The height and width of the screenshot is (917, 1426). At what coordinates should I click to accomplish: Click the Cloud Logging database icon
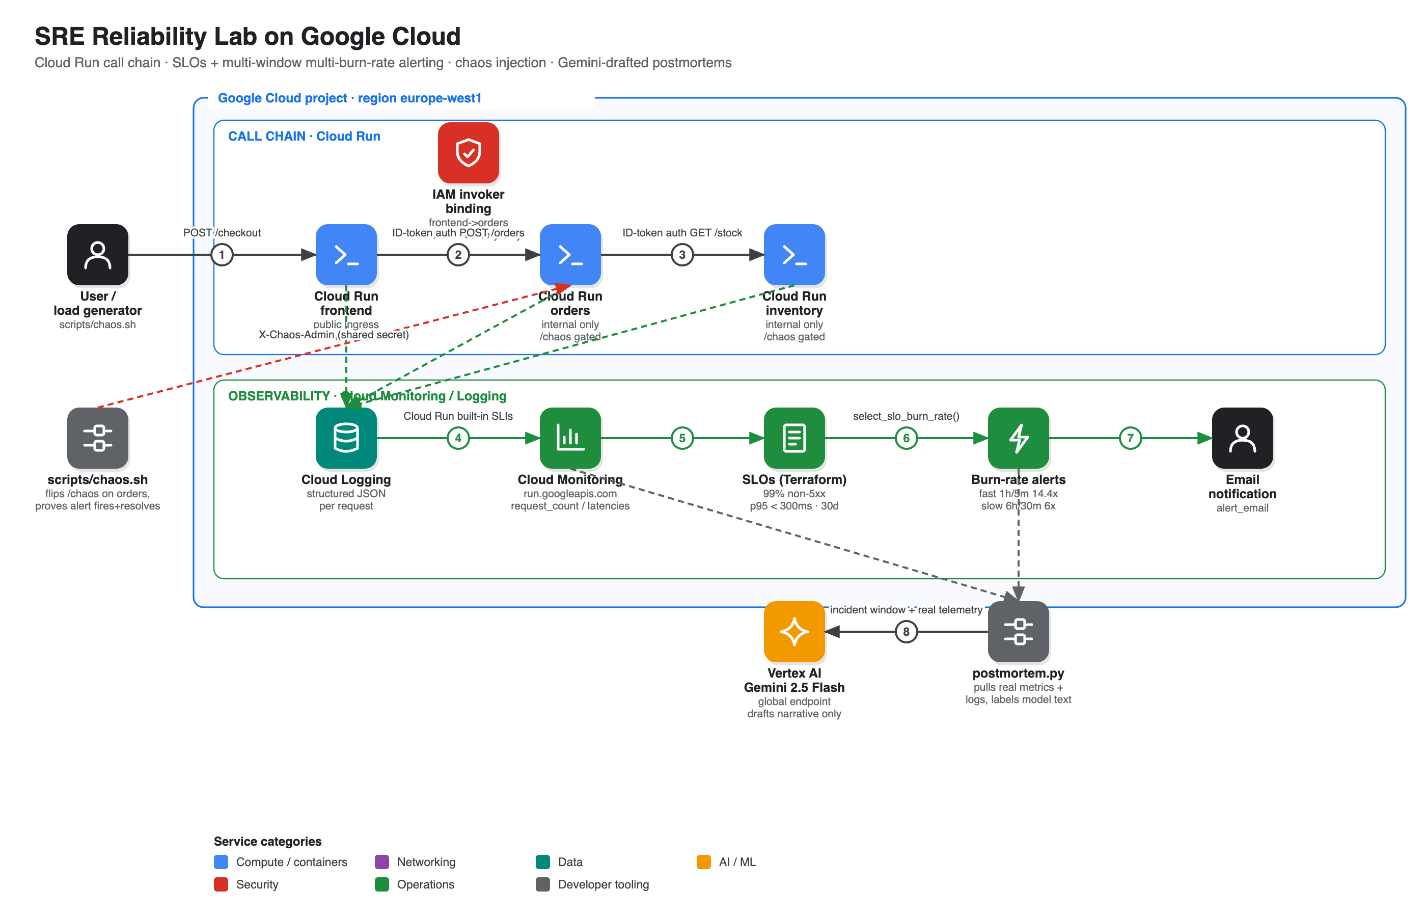coord(346,438)
